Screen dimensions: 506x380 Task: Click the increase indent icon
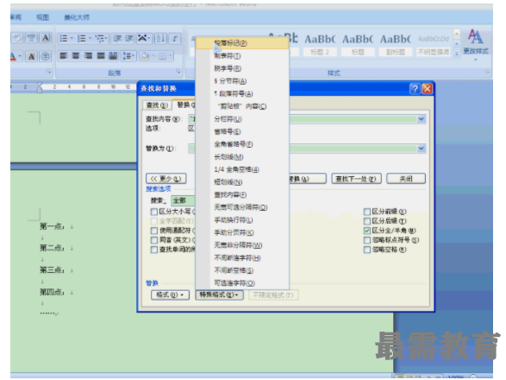(129, 39)
